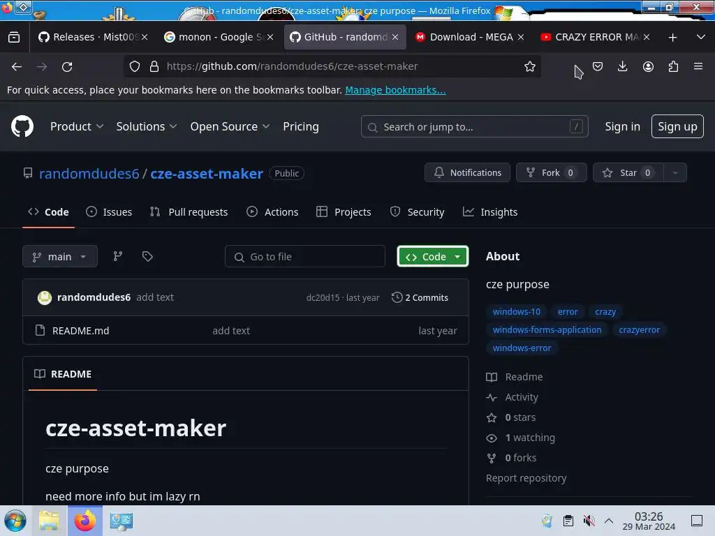Click Manage bookmarks link
The width and height of the screenshot is (715, 536).
(395, 90)
